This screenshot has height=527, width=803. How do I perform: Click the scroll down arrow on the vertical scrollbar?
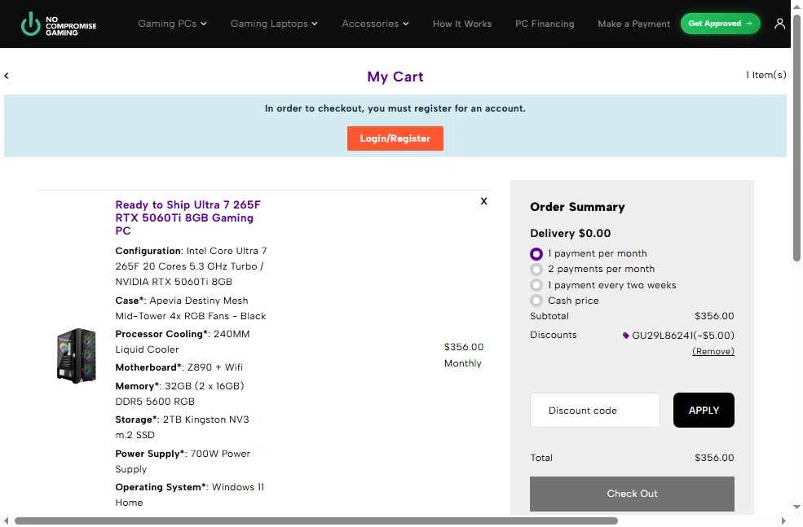796,507
